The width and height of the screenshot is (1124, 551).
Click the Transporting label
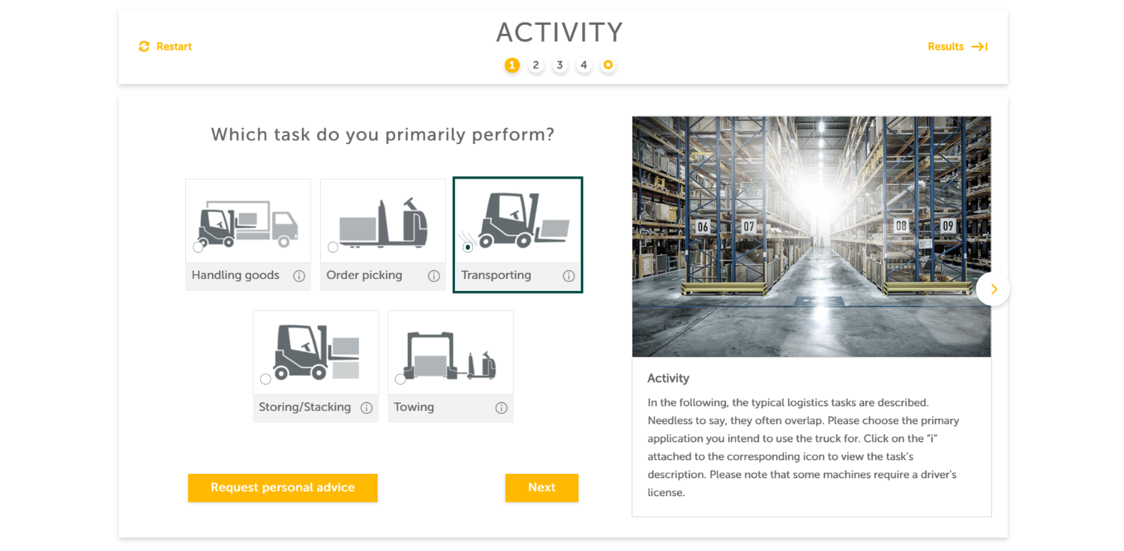(x=496, y=275)
